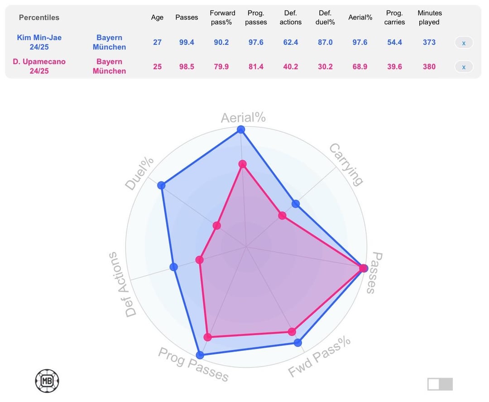Sort by the Forward pass% column header

click(222, 18)
